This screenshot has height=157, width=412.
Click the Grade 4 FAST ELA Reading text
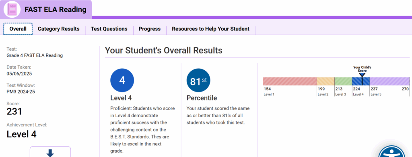[x=35, y=55]
